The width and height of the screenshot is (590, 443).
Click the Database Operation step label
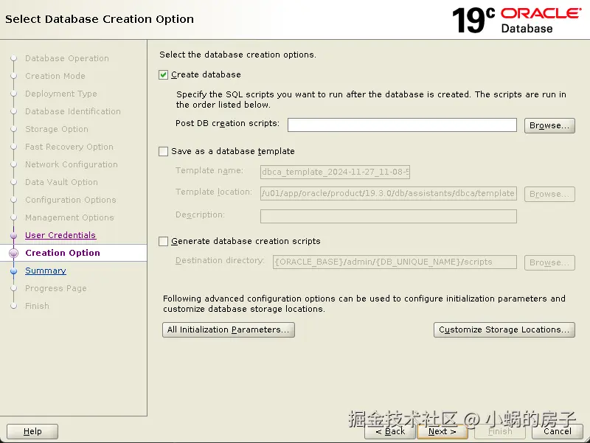[x=67, y=58]
